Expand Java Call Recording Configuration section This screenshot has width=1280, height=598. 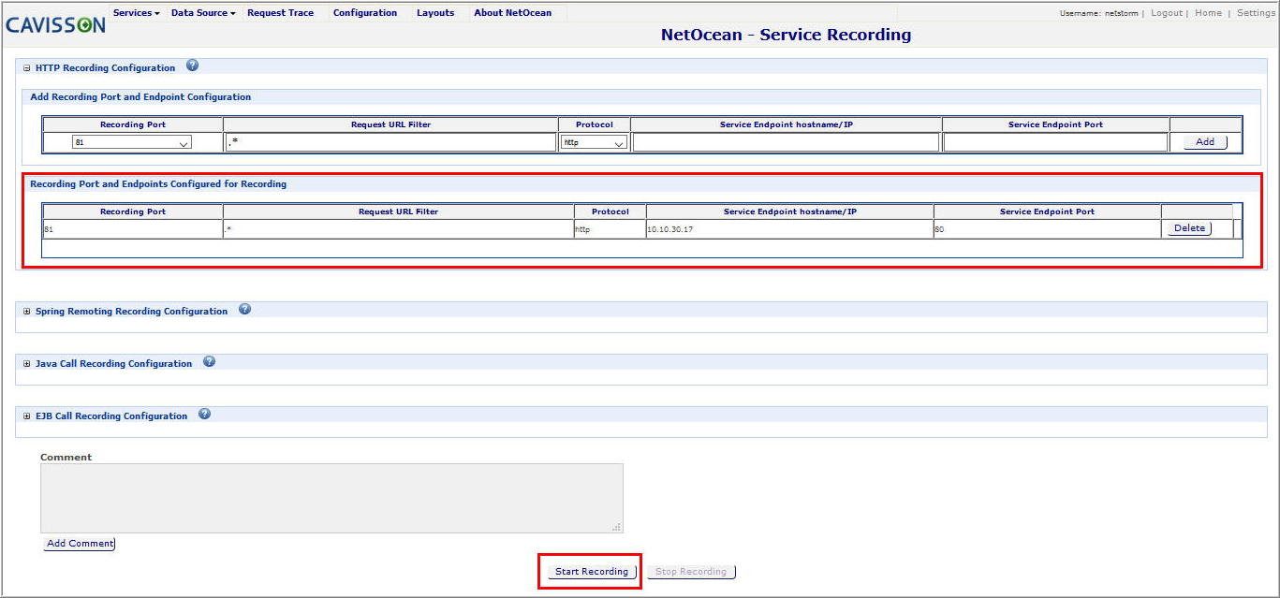[x=26, y=364]
